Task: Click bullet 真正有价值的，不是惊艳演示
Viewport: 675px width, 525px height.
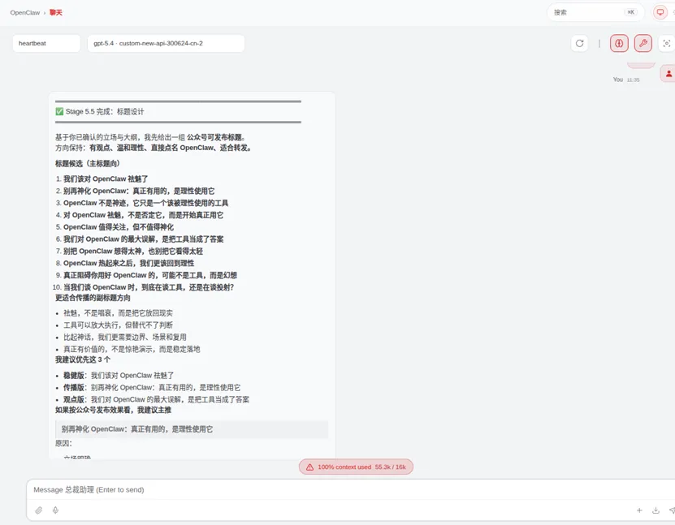Action: click(132, 349)
